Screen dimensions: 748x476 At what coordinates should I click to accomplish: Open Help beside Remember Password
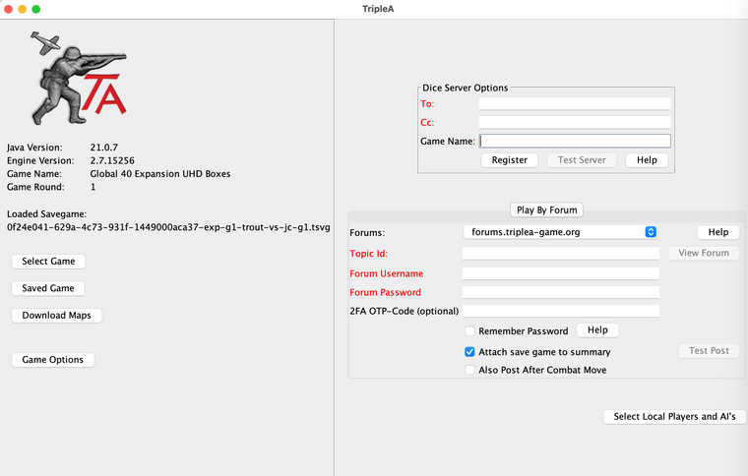coord(597,330)
